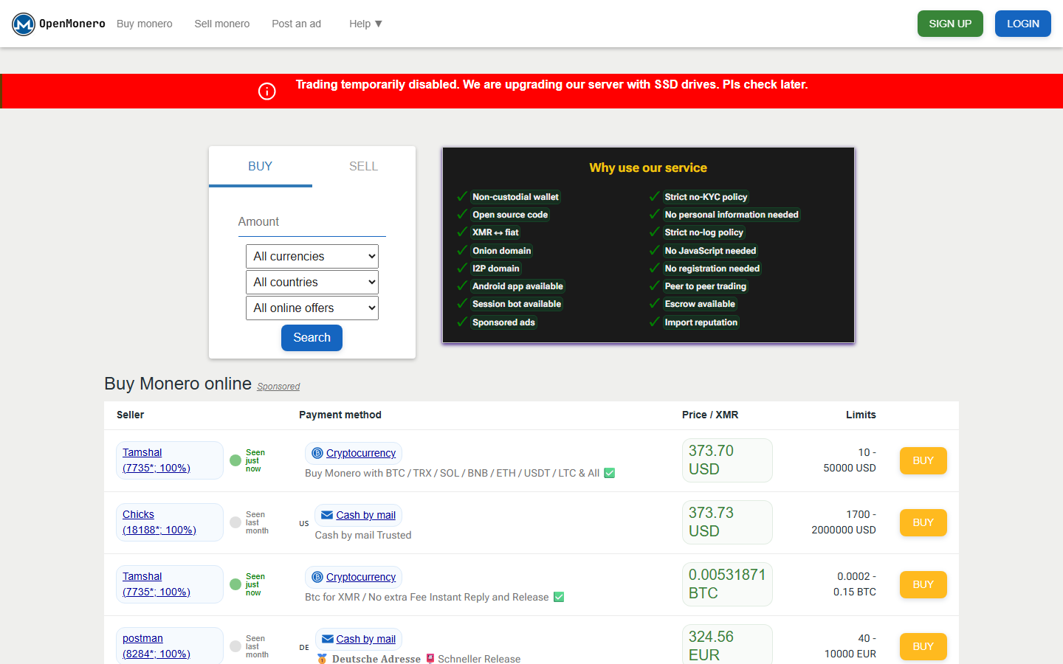Screen dimensions: 1063x664
Task: Click the 0.00531871 BTC price box
Action: pyautogui.click(x=727, y=584)
